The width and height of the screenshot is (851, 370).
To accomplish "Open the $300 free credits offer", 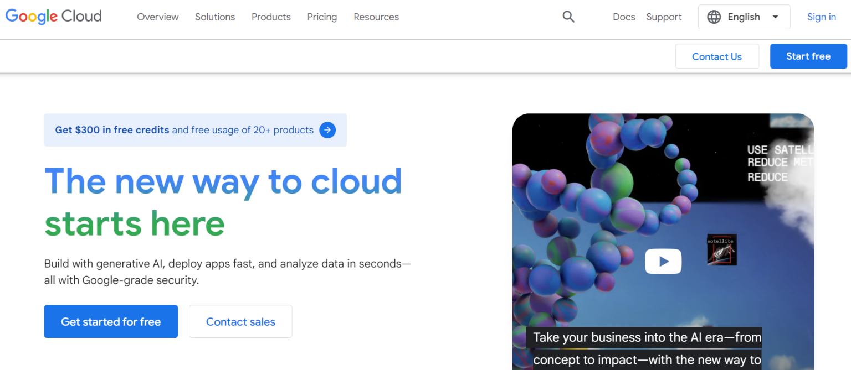I will (111, 130).
